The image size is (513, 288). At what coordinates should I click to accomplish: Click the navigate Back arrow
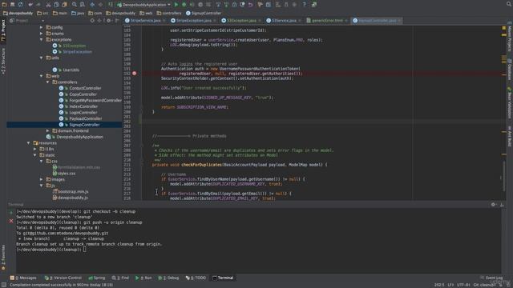pyautogui.click(x=92, y=5)
